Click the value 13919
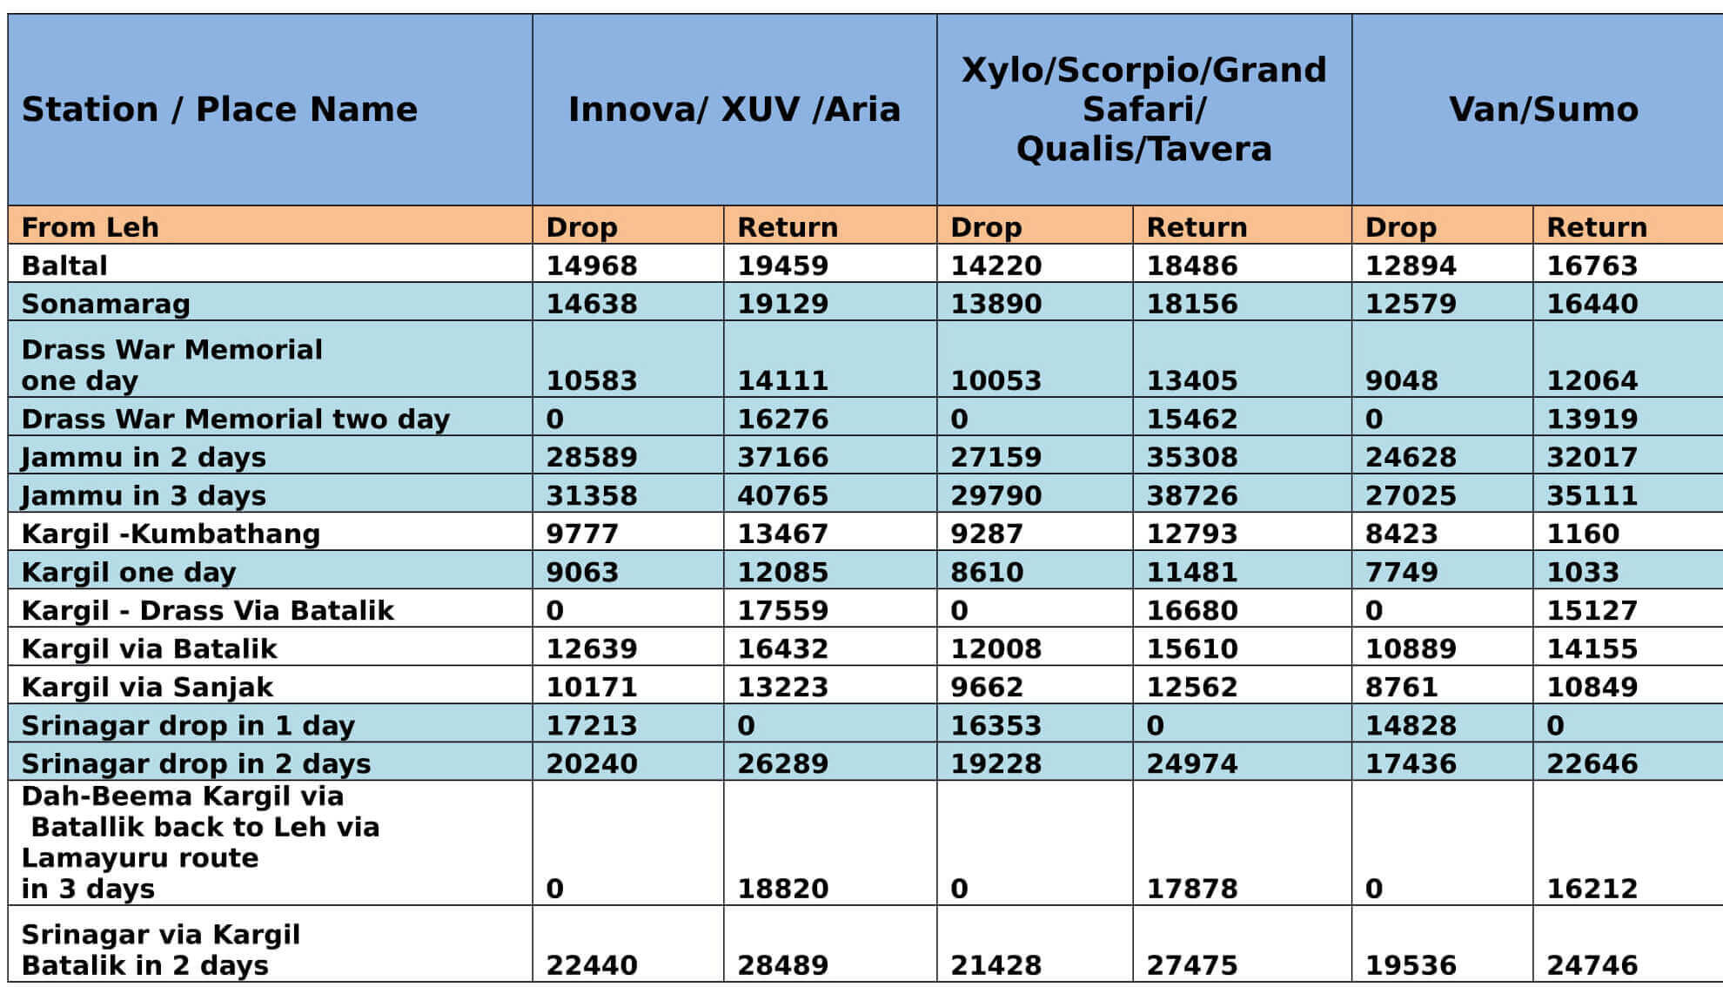1723x987 pixels. point(1592,419)
